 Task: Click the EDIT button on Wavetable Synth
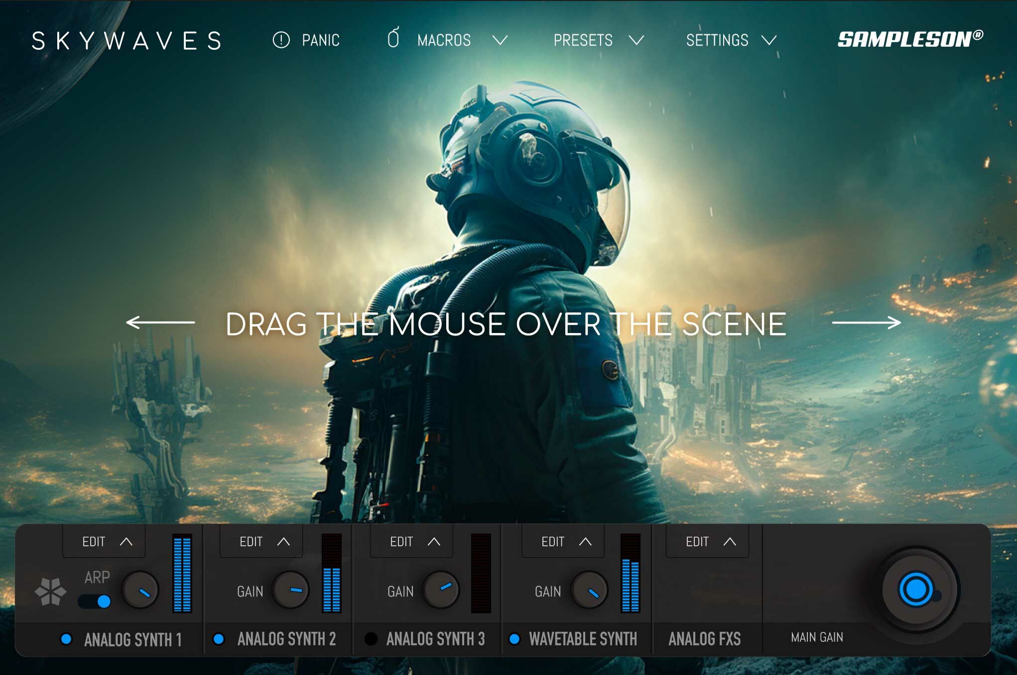(x=562, y=542)
